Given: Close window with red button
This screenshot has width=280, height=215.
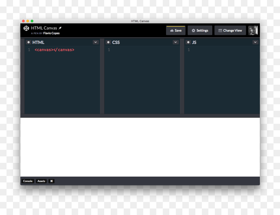Looking at the screenshot, I should (23, 21).
